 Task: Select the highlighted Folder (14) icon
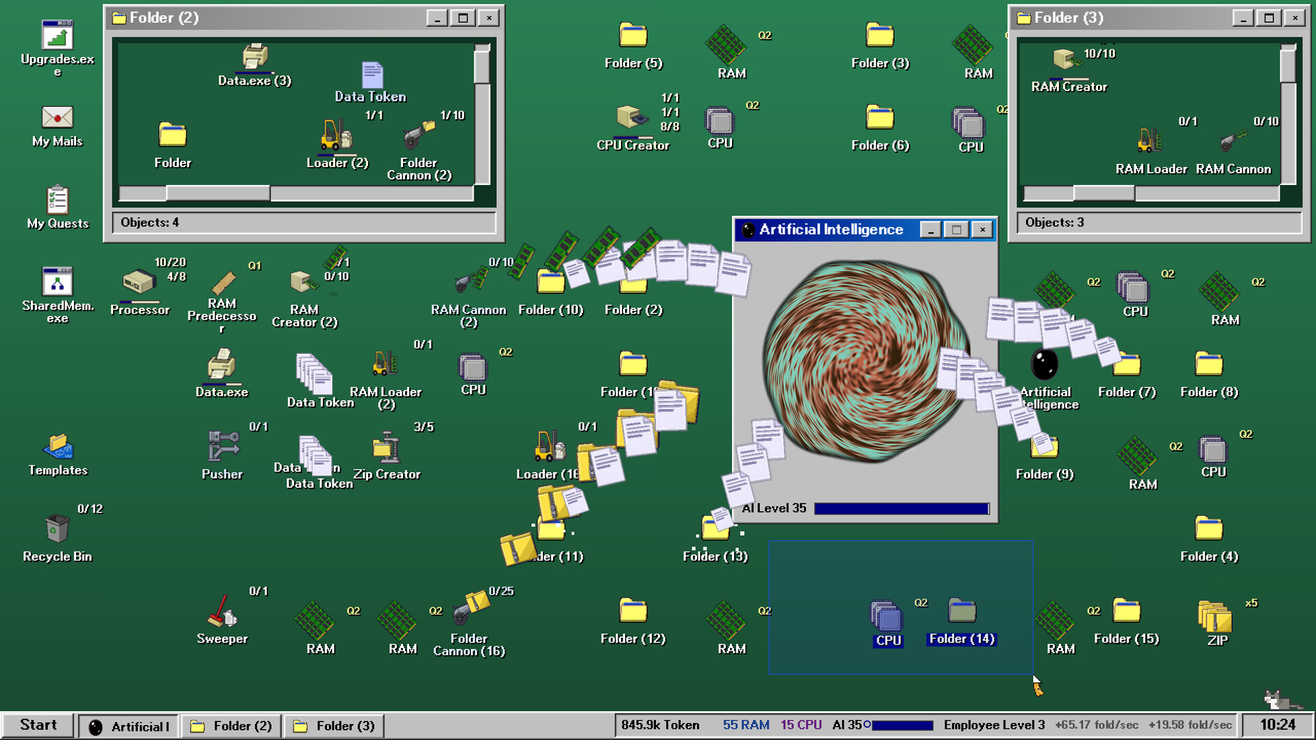point(962,610)
